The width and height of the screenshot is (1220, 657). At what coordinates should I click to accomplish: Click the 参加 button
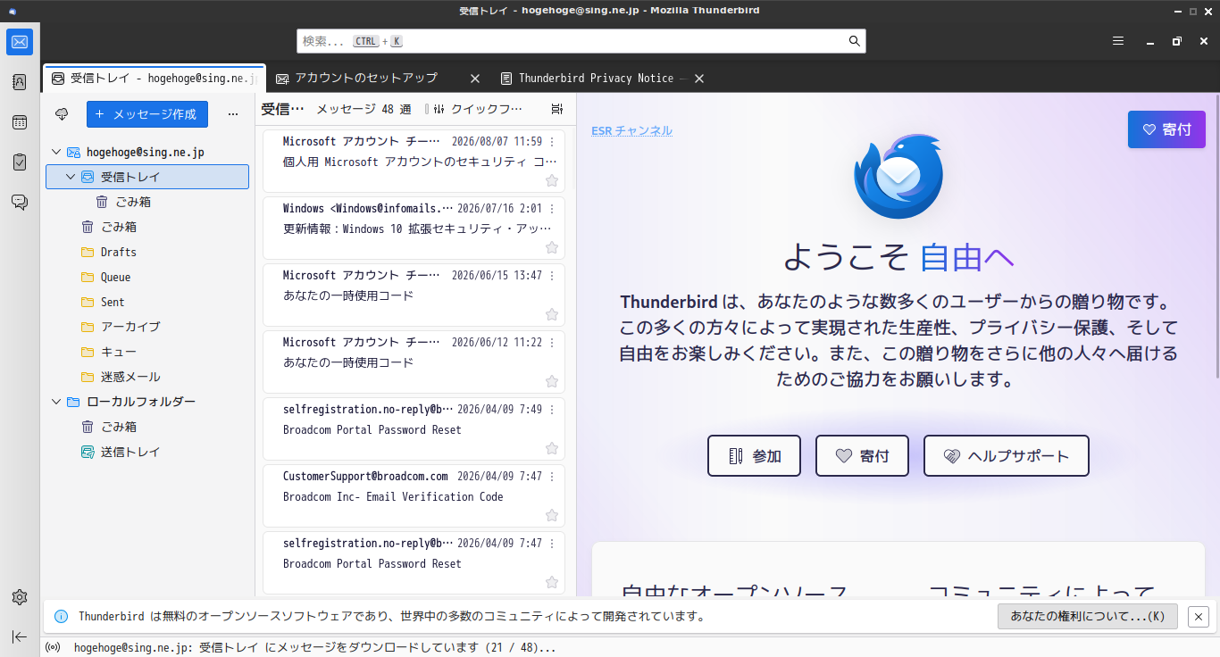[754, 456]
